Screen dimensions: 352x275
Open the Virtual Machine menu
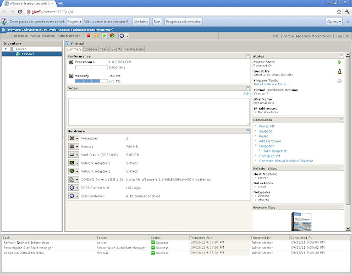pyautogui.click(x=43, y=36)
